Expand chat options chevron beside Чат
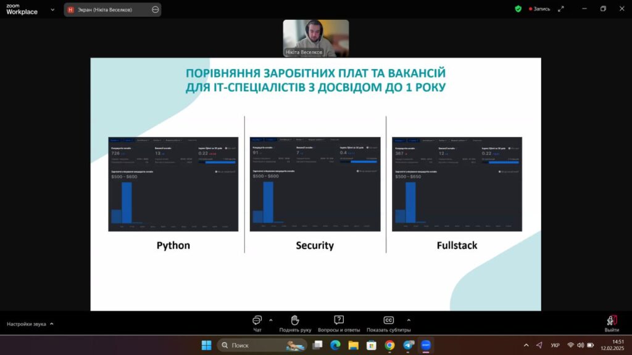The width and height of the screenshot is (632, 355). pyautogui.click(x=271, y=320)
